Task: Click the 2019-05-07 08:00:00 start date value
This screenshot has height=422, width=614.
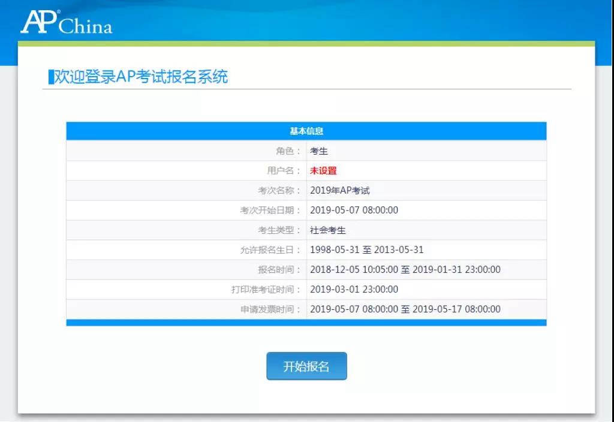Action: click(354, 210)
